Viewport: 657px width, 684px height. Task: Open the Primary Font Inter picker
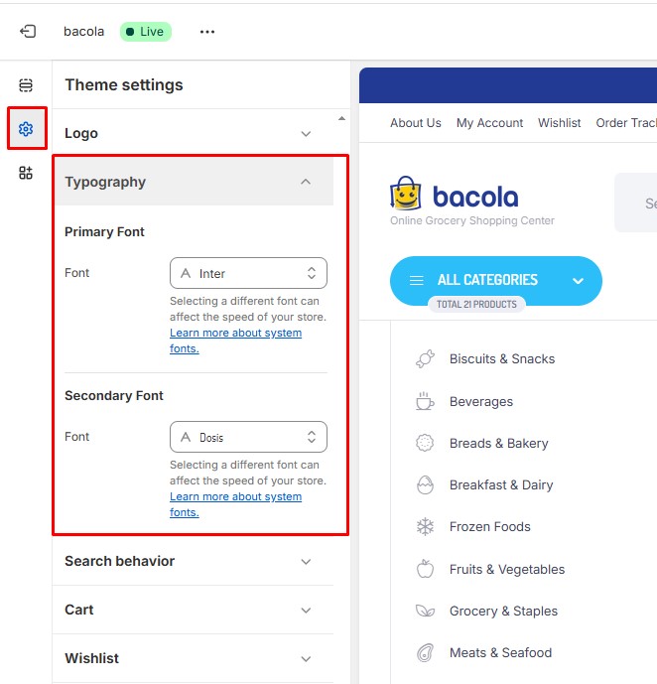(x=248, y=273)
